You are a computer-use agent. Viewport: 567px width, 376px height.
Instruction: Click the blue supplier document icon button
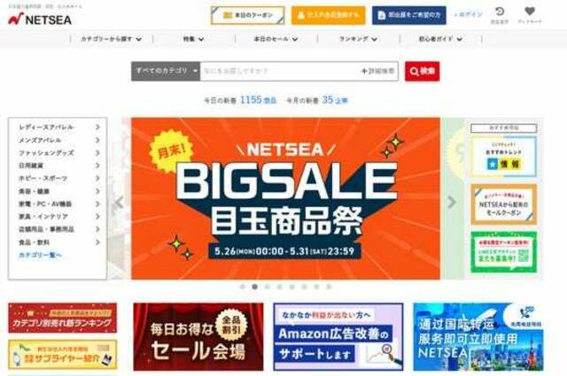[409, 15]
